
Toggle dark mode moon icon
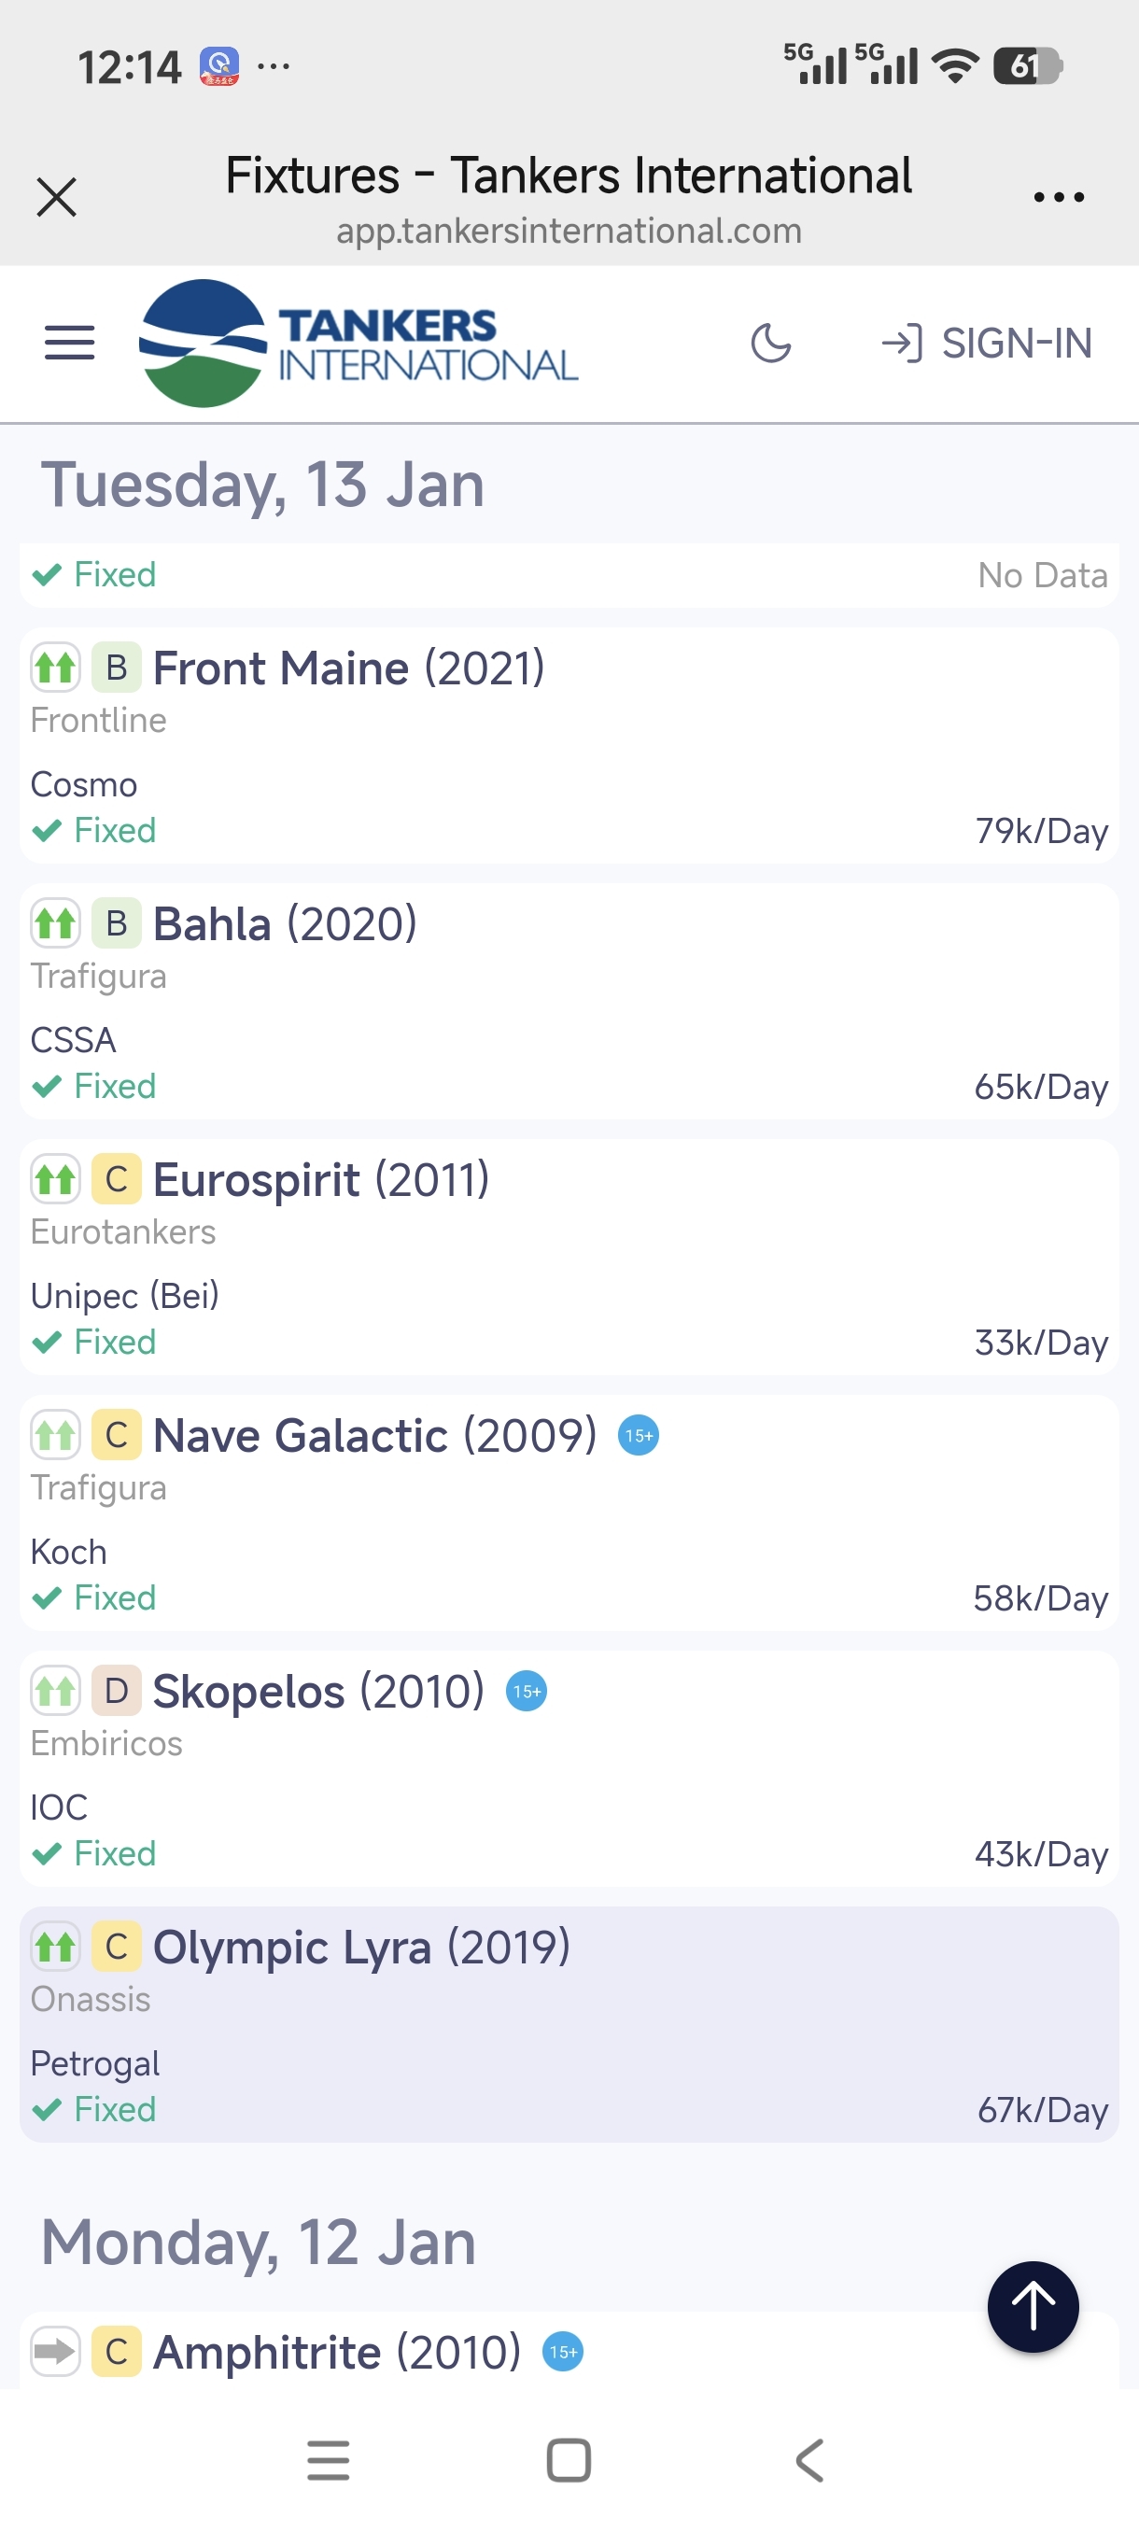[770, 343]
